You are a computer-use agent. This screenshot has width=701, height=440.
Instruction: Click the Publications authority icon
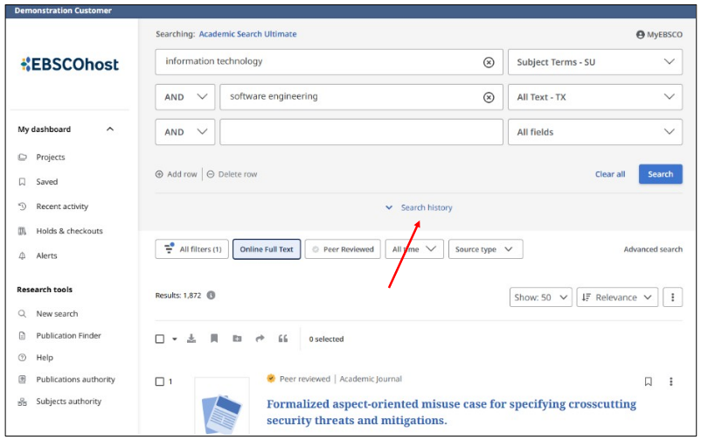pyautogui.click(x=22, y=380)
